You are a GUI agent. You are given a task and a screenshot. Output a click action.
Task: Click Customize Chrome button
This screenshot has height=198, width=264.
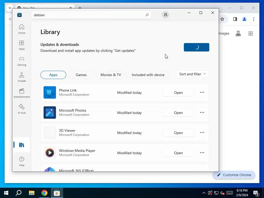(234, 175)
